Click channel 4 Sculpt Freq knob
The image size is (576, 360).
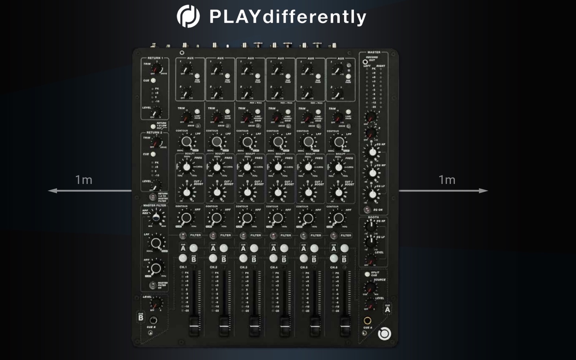[278, 167]
